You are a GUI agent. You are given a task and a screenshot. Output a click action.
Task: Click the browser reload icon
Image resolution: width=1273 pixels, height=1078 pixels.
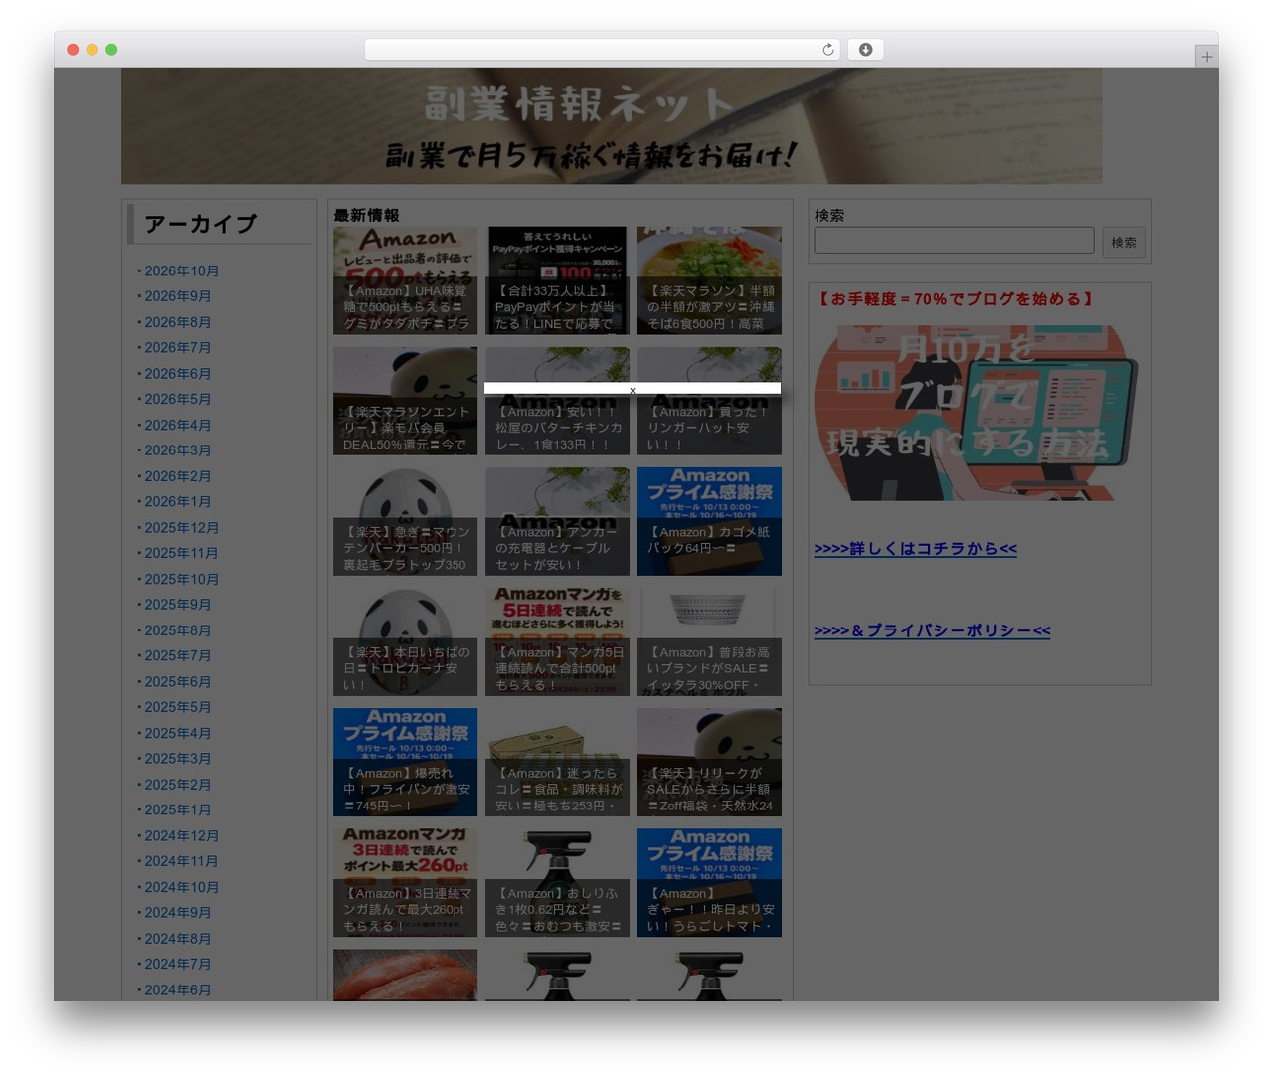point(828,50)
